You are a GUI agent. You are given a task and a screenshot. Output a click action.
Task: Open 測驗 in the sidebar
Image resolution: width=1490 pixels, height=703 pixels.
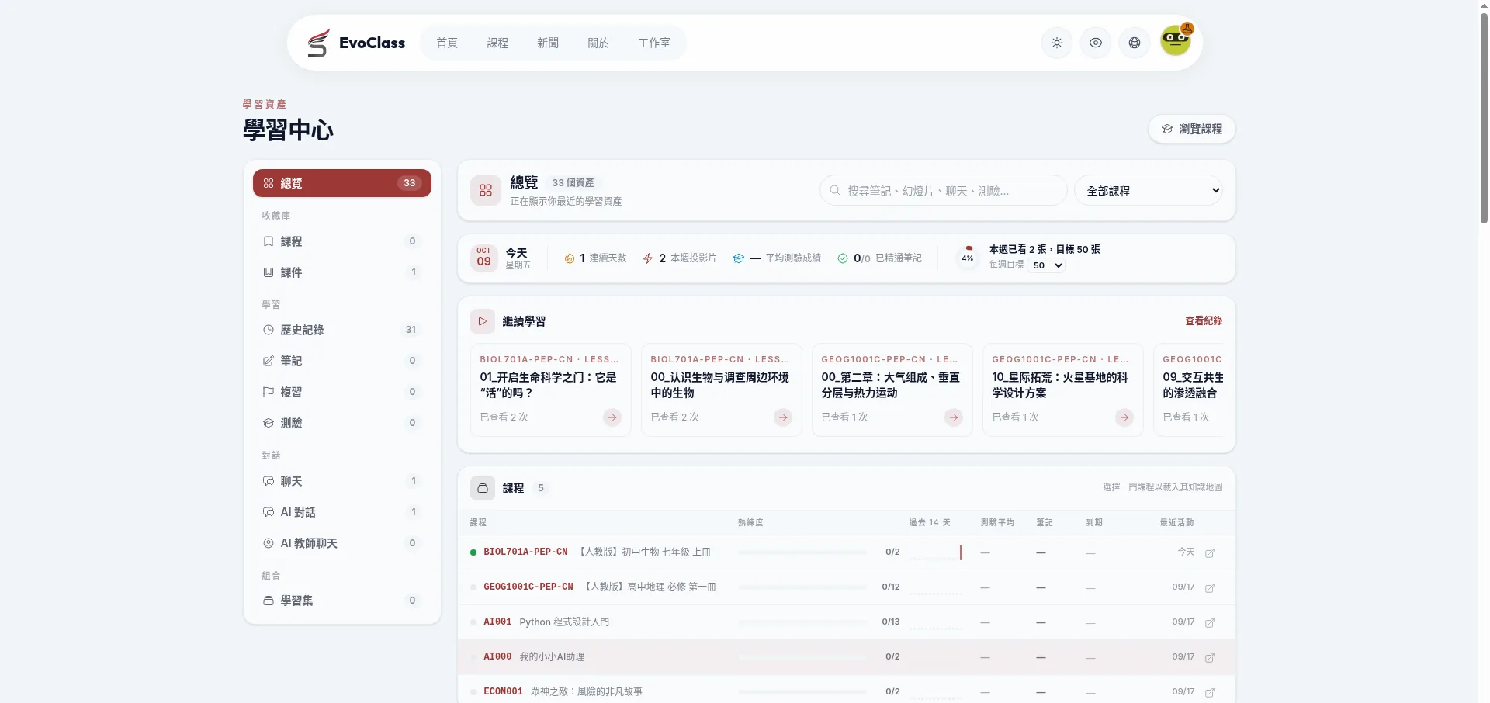pyautogui.click(x=342, y=423)
